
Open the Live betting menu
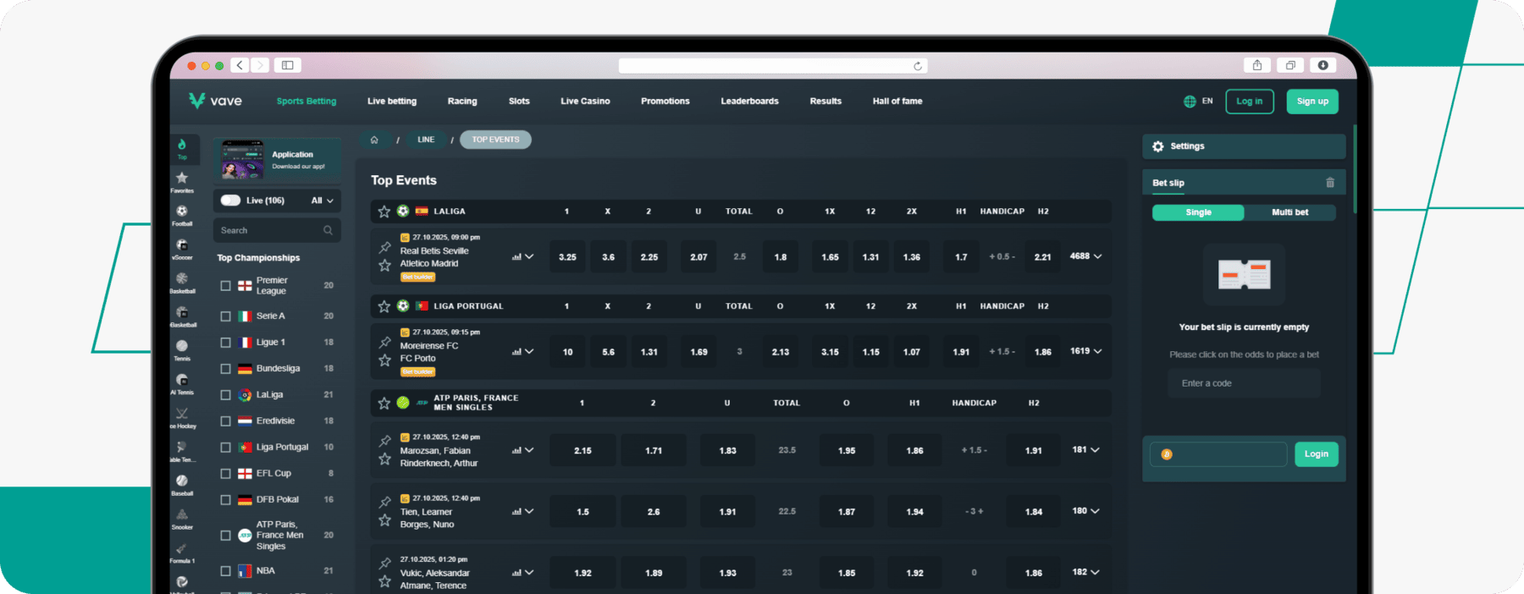coord(392,102)
